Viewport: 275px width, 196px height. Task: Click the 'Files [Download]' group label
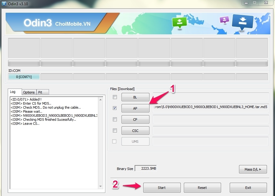point(122,89)
